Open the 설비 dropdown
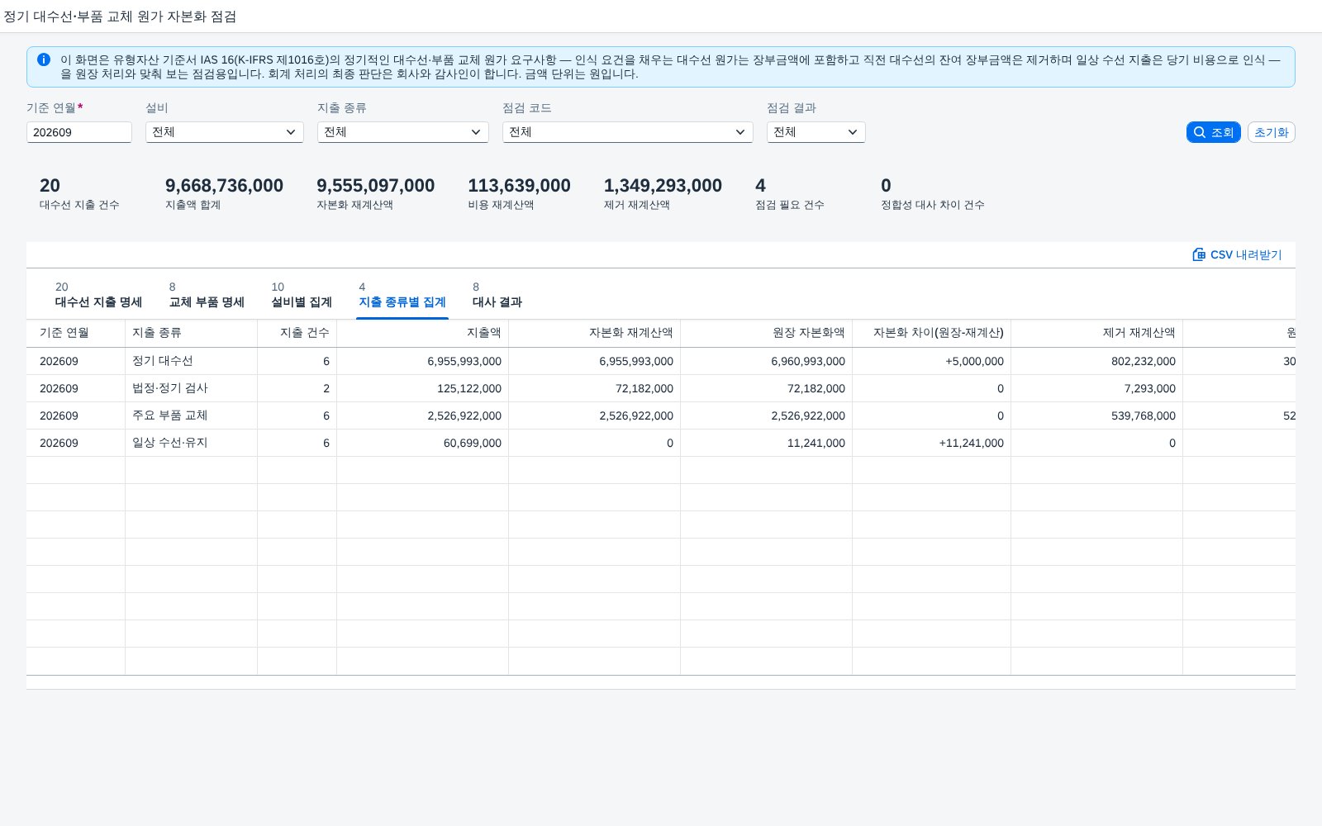1322x826 pixels. [x=225, y=132]
